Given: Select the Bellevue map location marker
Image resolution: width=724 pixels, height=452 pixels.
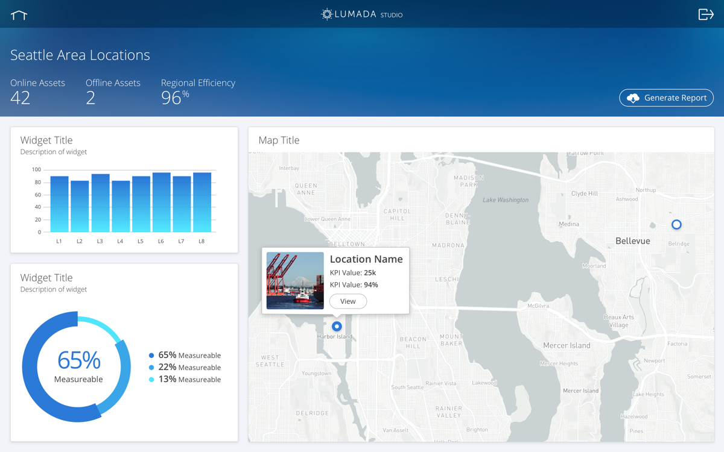Looking at the screenshot, I should click(x=676, y=224).
